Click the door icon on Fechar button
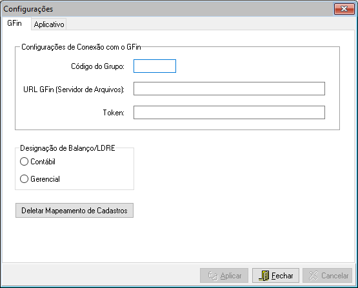The width and height of the screenshot is (358, 288). (x=264, y=276)
